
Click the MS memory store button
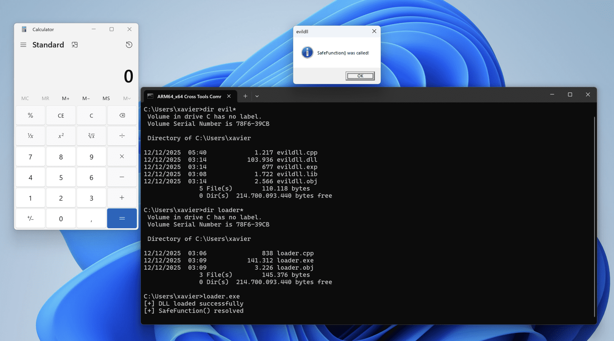pyautogui.click(x=106, y=99)
